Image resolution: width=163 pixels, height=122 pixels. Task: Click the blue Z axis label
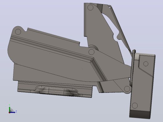pos(16,111)
